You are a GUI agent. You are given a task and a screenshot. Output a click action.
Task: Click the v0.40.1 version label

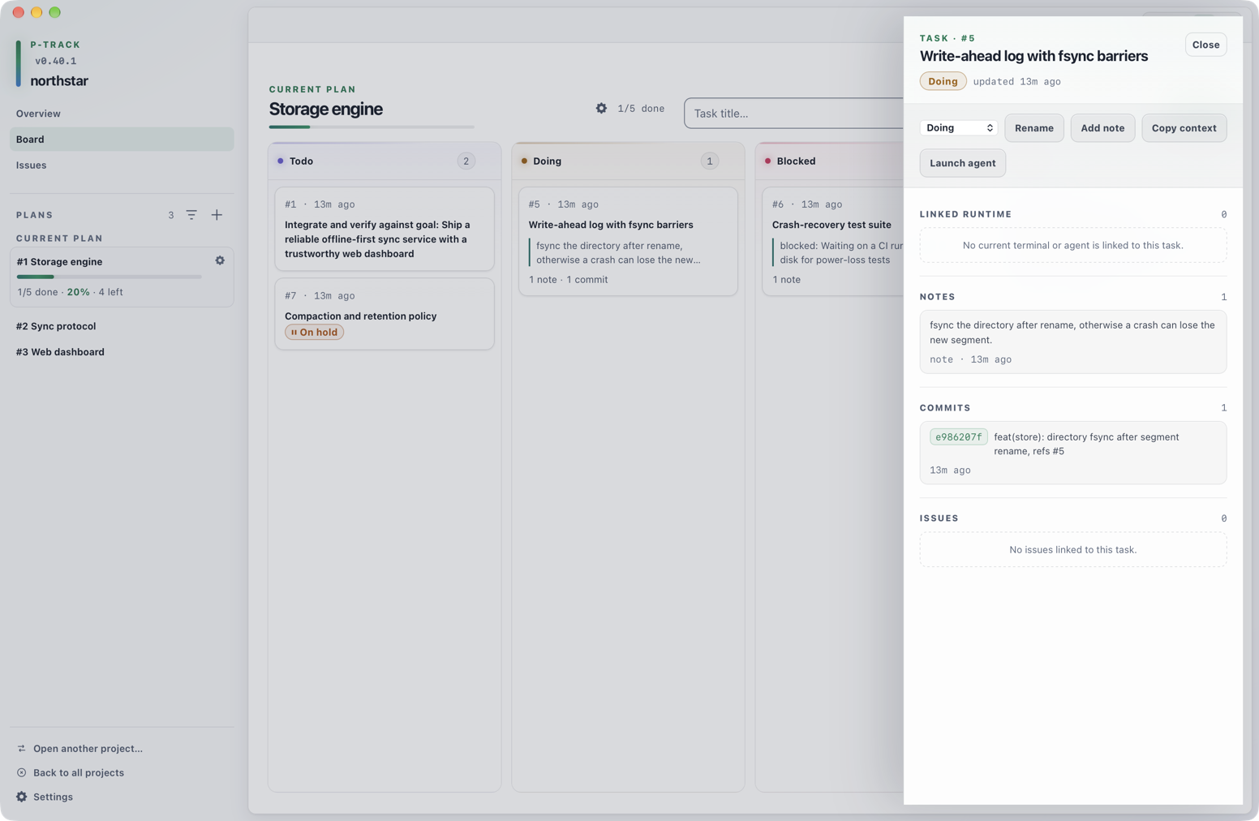56,61
